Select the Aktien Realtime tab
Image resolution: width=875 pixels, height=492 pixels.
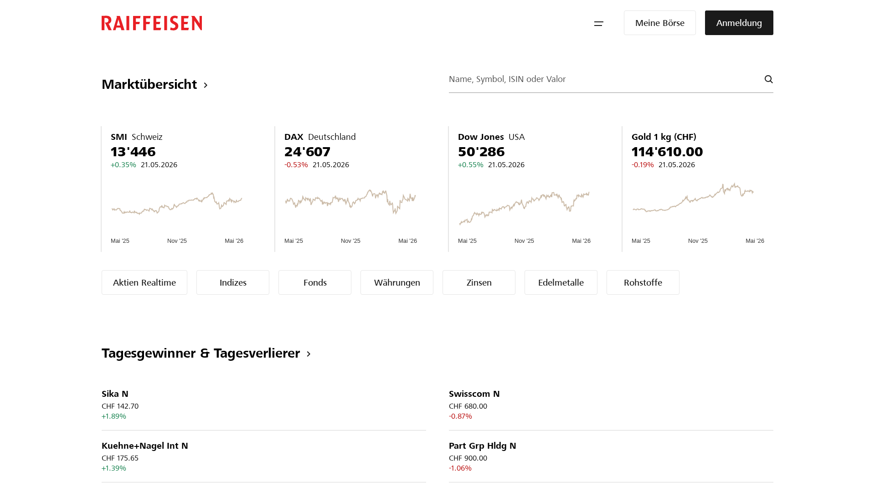click(x=144, y=282)
